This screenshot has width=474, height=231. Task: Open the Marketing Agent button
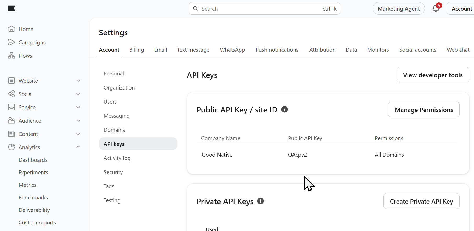[x=399, y=9]
